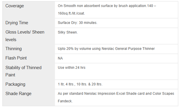The height and width of the screenshot is (107, 180).
Task: Click the Flash Point label
Action: pos(16,58)
